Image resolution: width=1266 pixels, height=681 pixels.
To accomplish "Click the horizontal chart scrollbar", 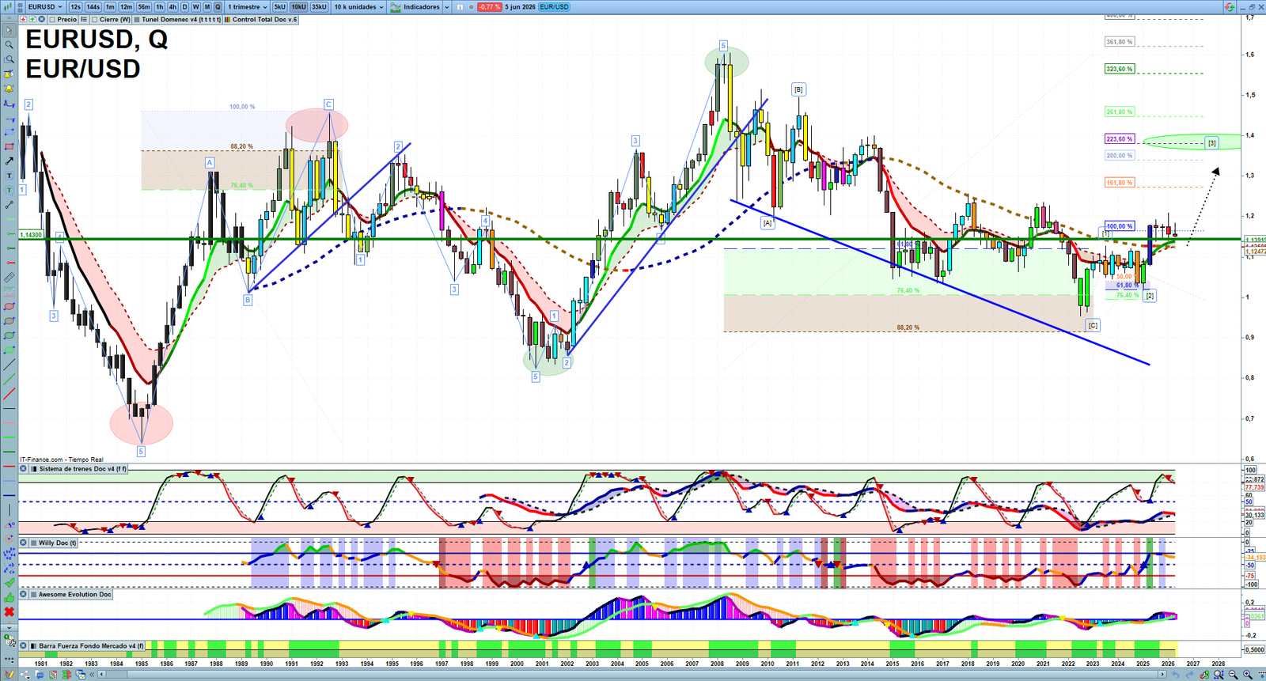I will coord(633,675).
